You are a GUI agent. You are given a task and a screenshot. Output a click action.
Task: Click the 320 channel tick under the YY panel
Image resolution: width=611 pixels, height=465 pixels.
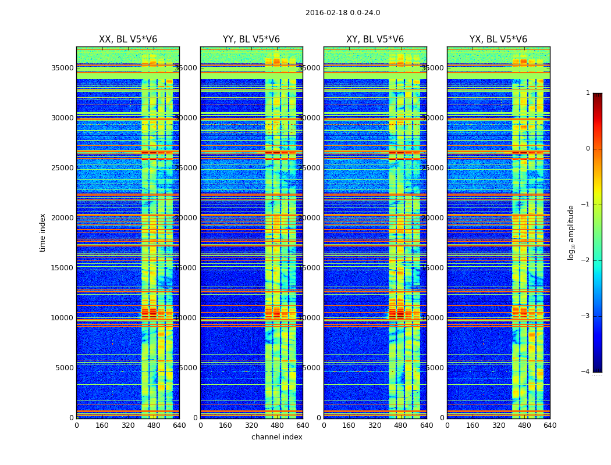(251, 425)
